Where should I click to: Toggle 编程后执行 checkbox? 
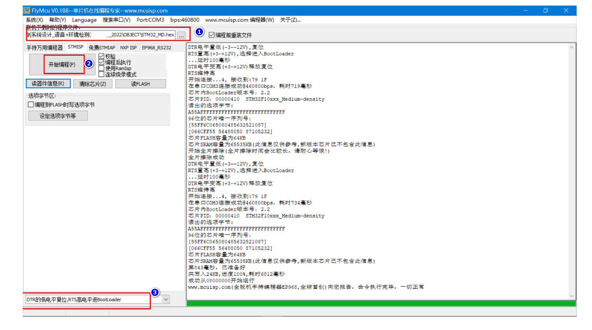coord(114,62)
